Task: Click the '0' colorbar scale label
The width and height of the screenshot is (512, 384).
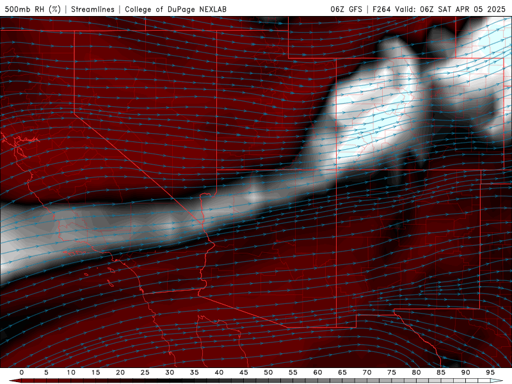Action: click(x=22, y=372)
